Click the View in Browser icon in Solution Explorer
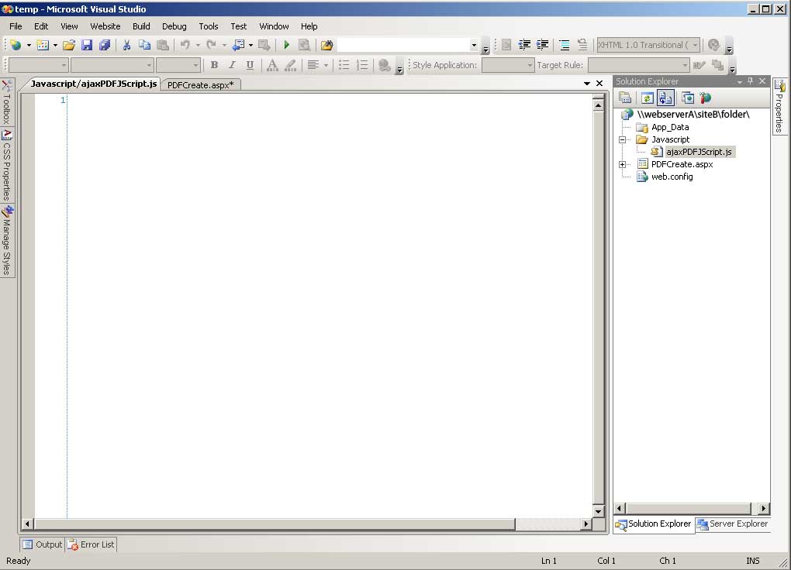791x570 pixels. pyautogui.click(x=688, y=98)
